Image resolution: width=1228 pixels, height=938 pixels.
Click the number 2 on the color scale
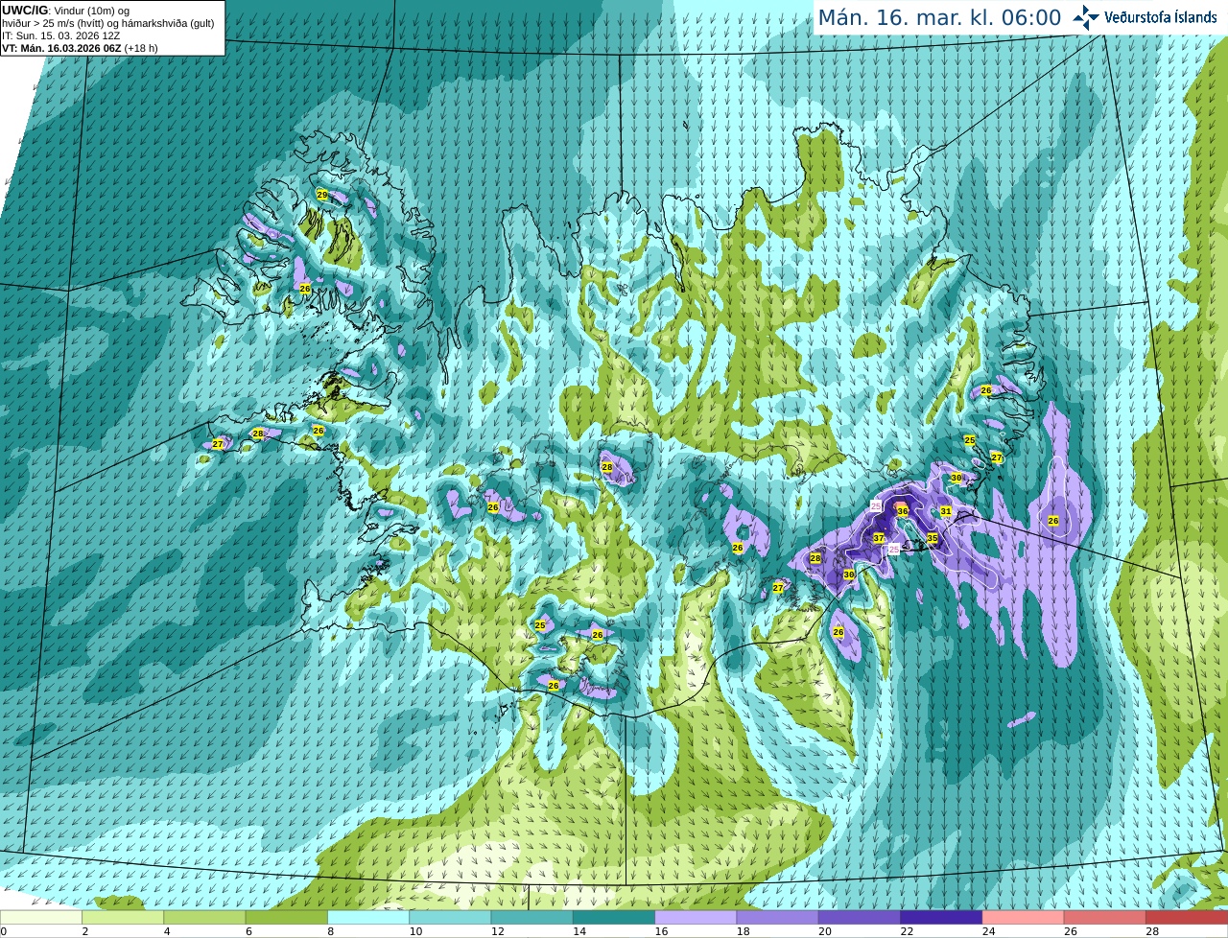click(x=85, y=931)
